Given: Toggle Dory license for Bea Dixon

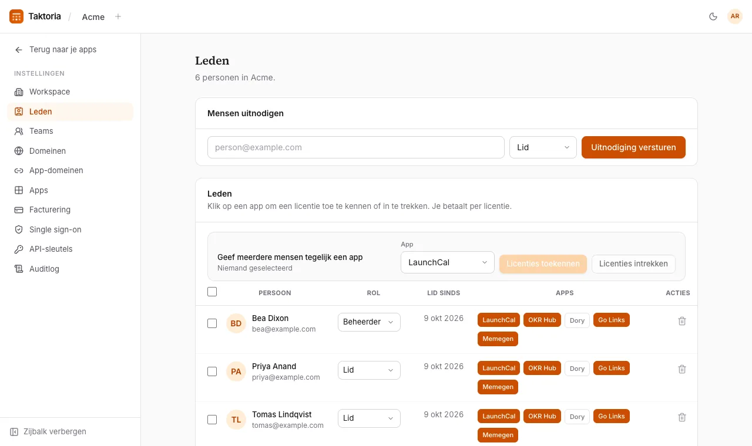Looking at the screenshot, I should click(x=577, y=320).
